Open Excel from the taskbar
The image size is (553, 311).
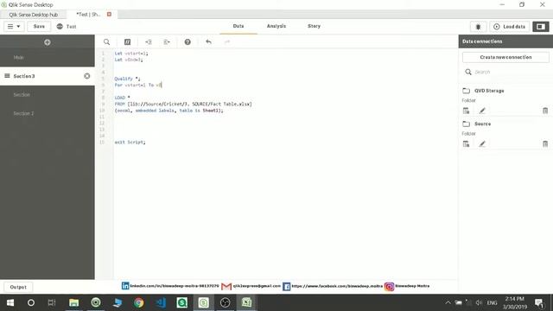pos(246,302)
